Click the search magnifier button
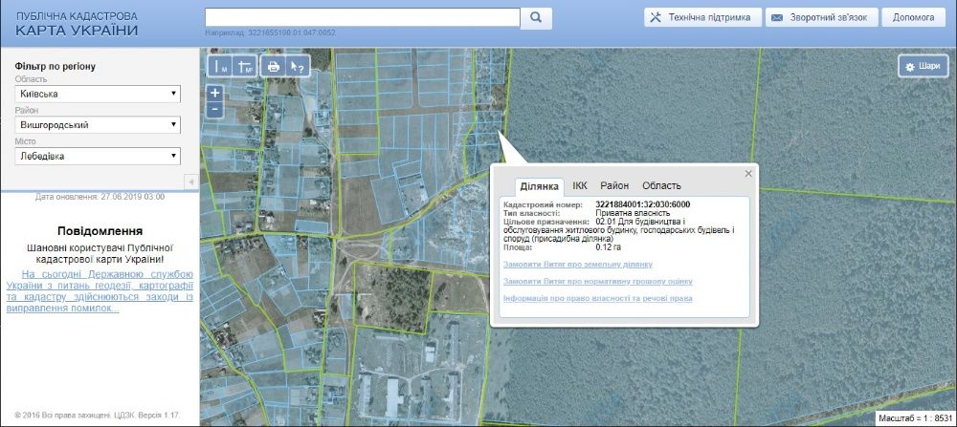957x427 pixels. [536, 18]
